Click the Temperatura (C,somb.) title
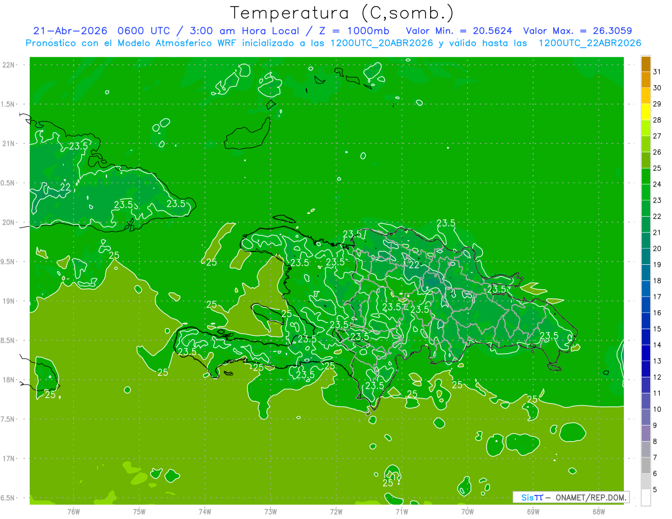The image size is (672, 519). click(x=342, y=13)
